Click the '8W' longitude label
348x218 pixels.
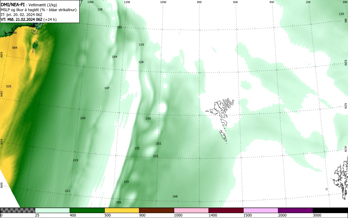coord(199,2)
